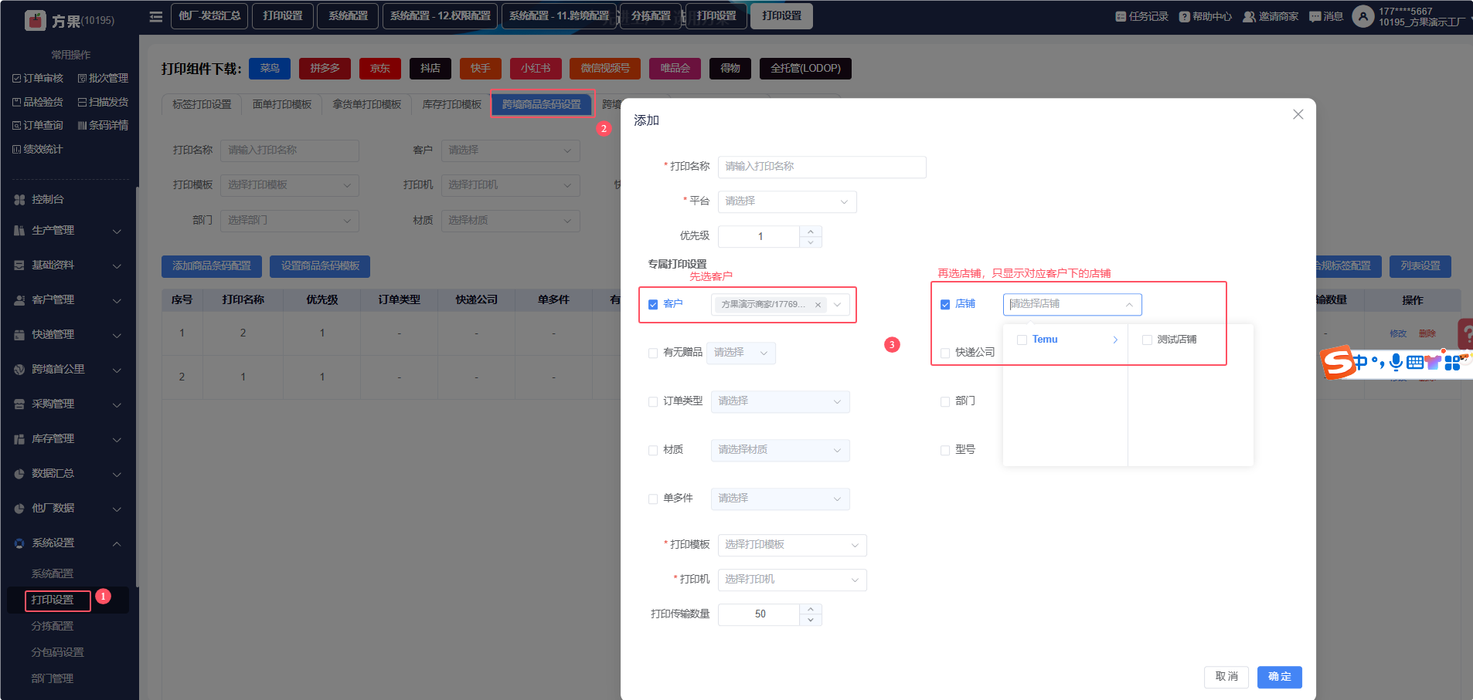
Task: Expand the Temu submenu arrow
Action: tap(1115, 340)
